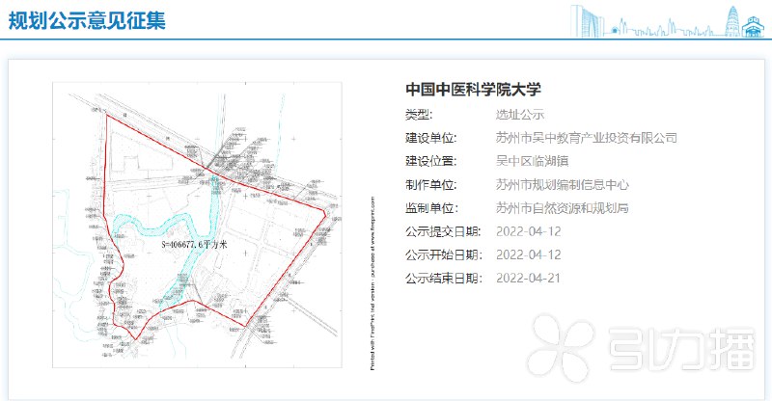This screenshot has height=401, width=772.
Task: Click the heading 规划公示意见征集
Action: click(87, 20)
